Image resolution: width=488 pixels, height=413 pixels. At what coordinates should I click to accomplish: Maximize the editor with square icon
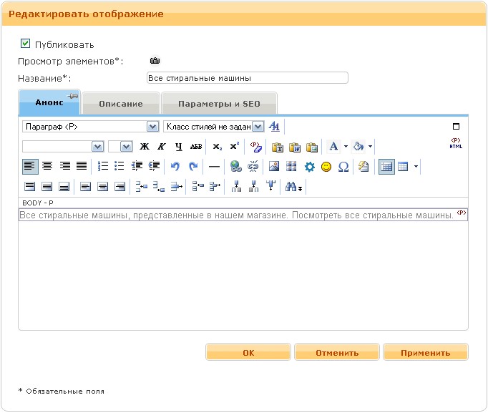[x=456, y=127]
